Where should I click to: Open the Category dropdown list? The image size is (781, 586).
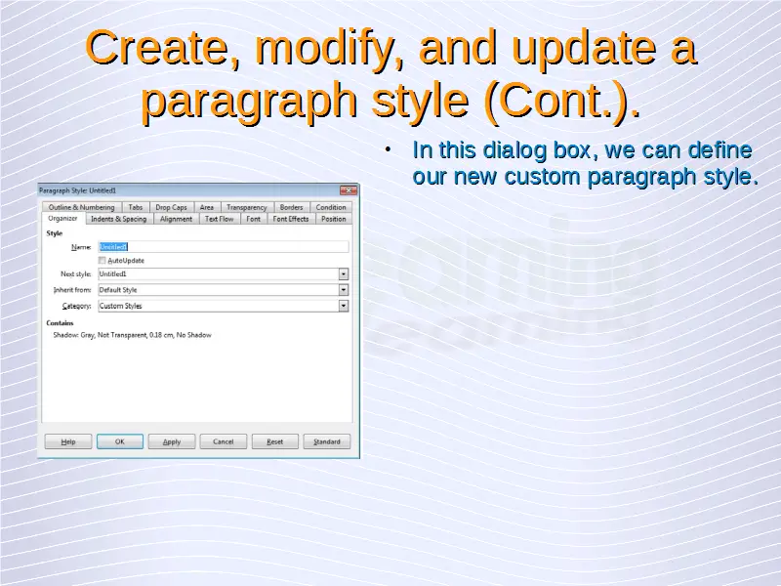(344, 306)
